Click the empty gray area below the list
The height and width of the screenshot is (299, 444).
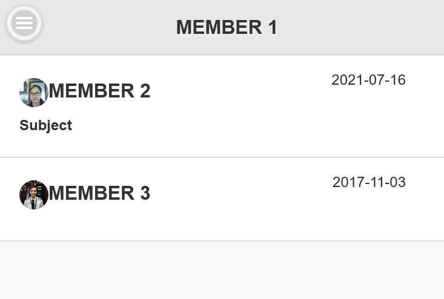coord(222,270)
